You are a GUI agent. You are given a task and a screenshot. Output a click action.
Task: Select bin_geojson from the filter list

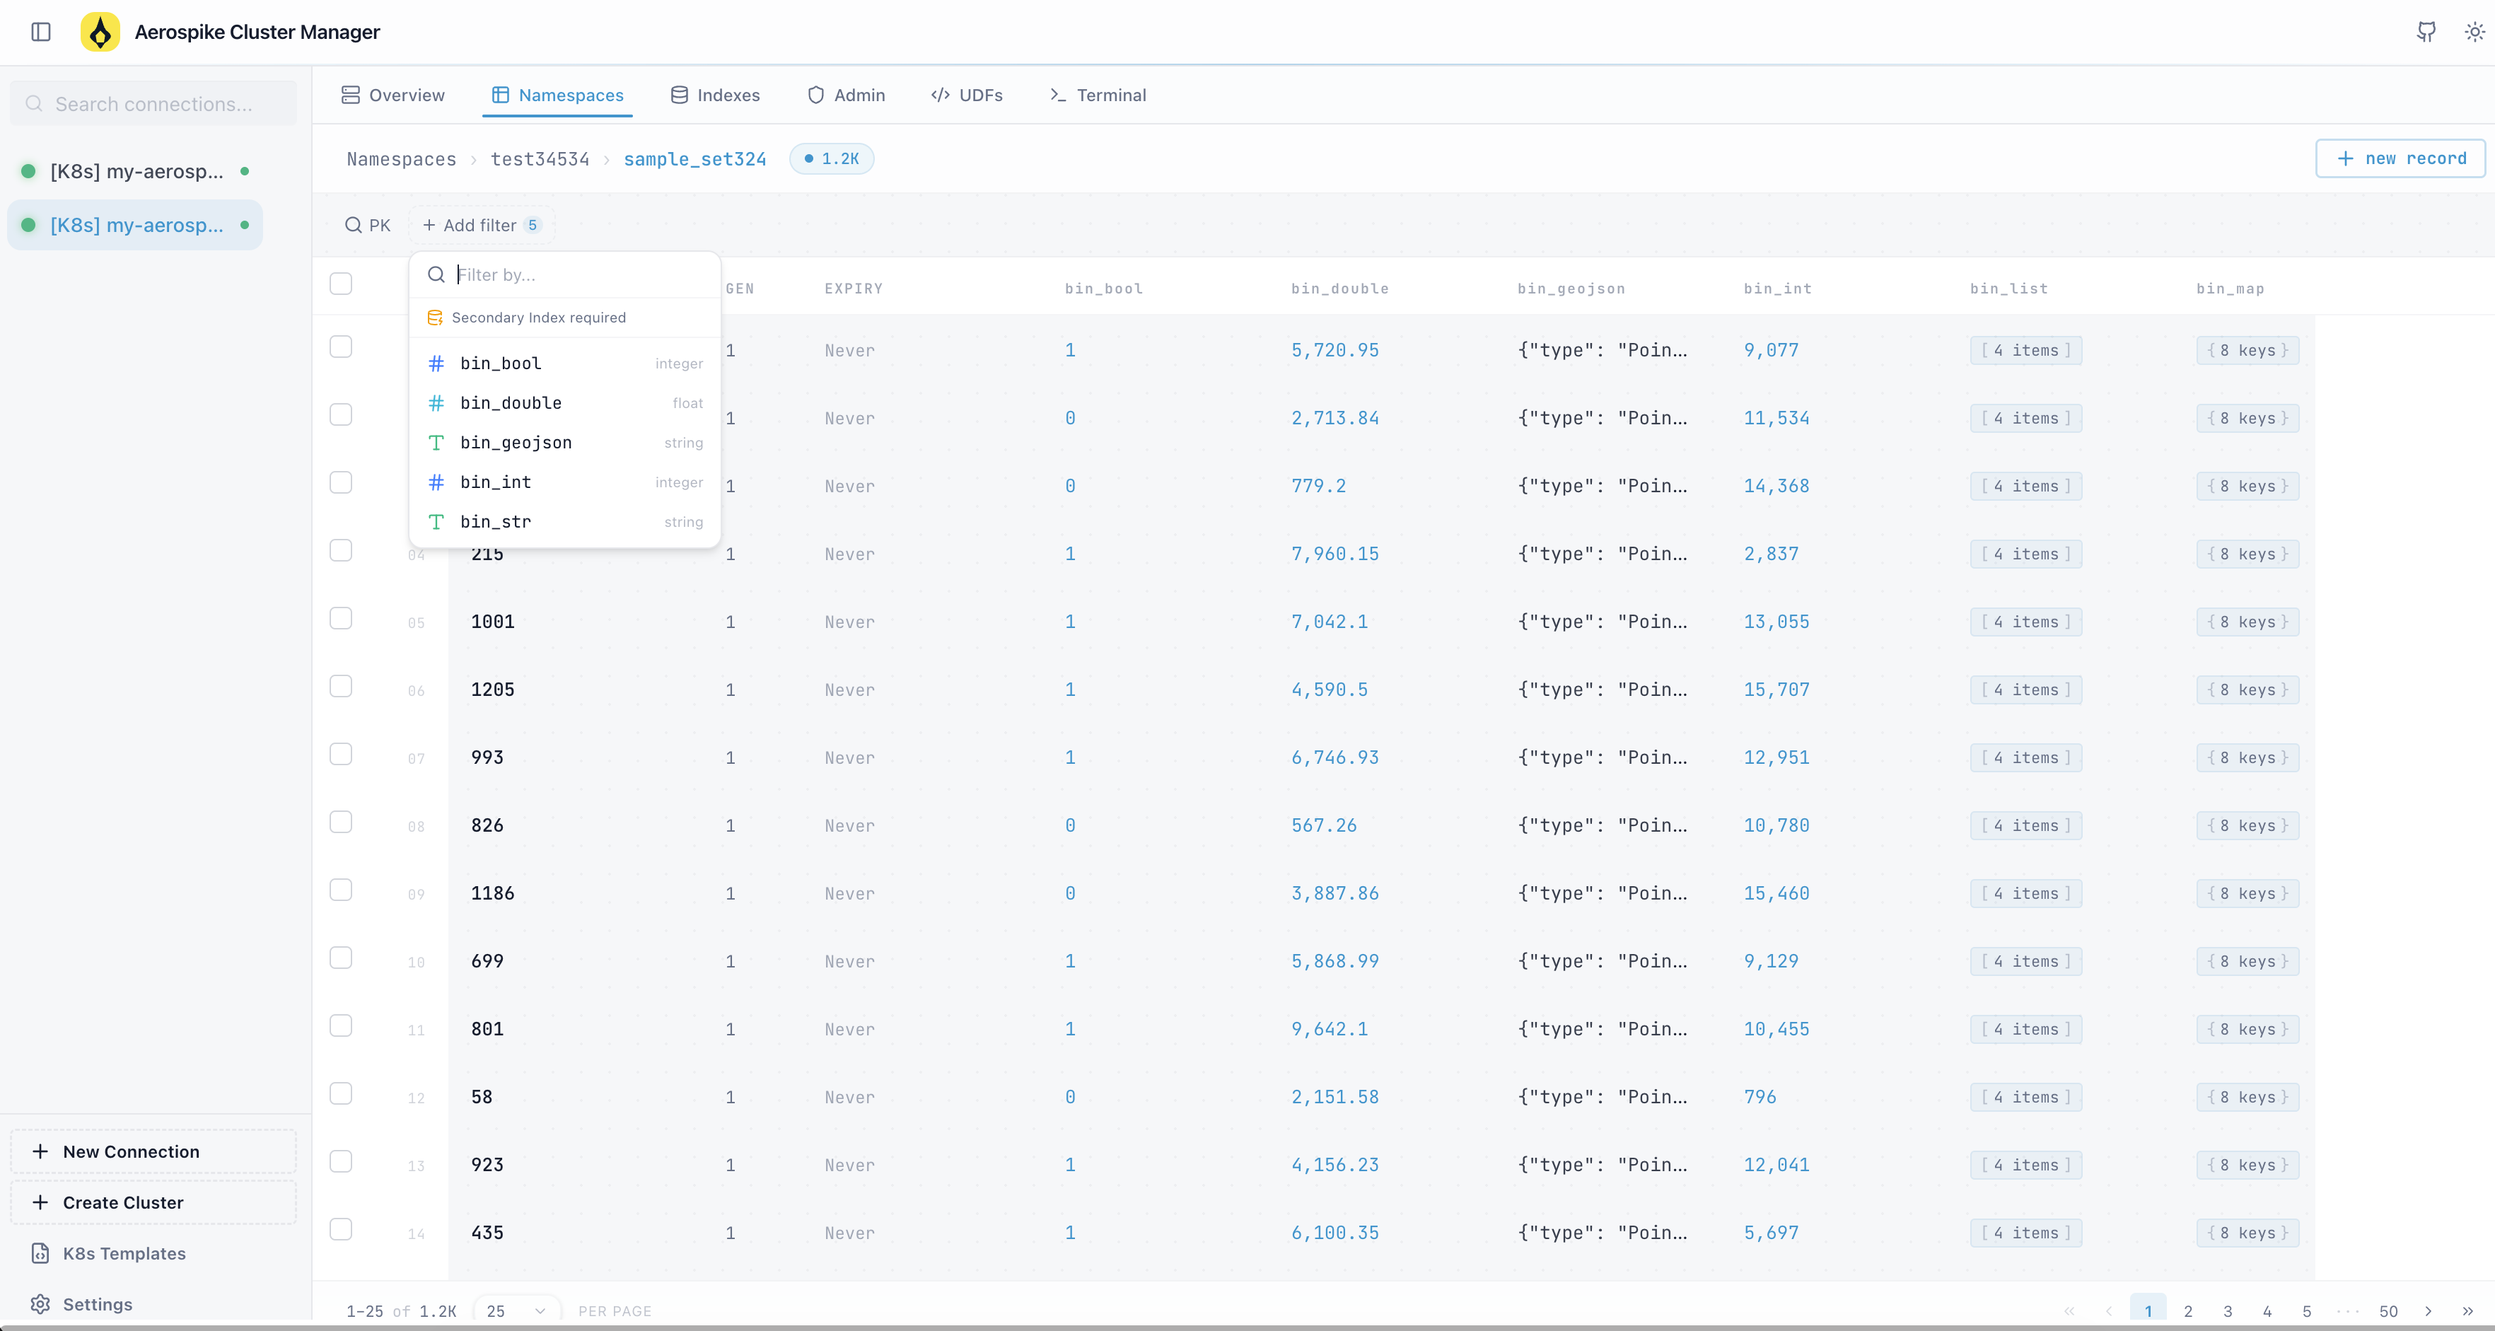pyautogui.click(x=516, y=442)
